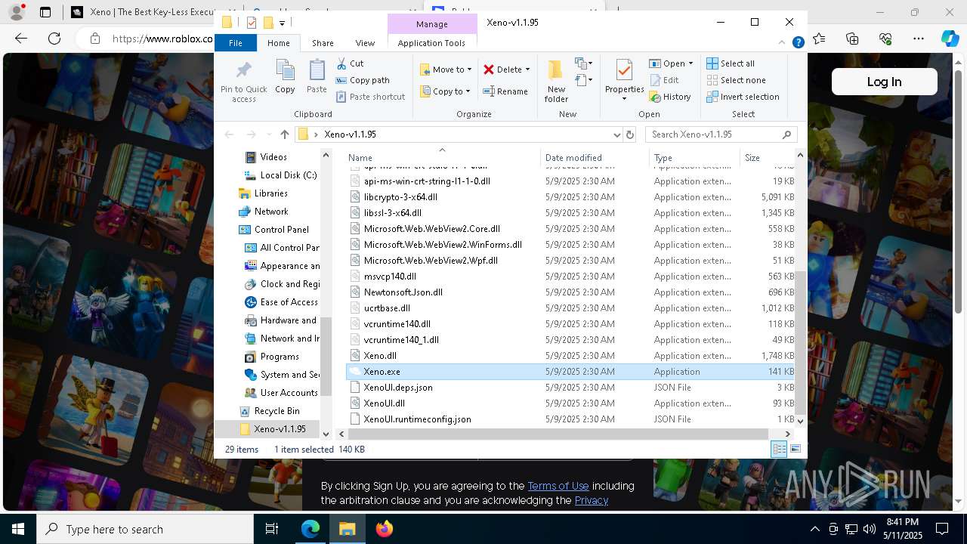Open the notification center icon
This screenshot has height=544, width=967.
coord(941,529)
